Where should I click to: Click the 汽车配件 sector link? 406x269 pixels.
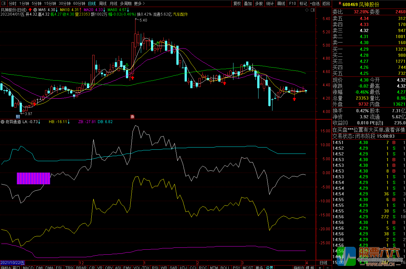pyautogui.click(x=180, y=14)
